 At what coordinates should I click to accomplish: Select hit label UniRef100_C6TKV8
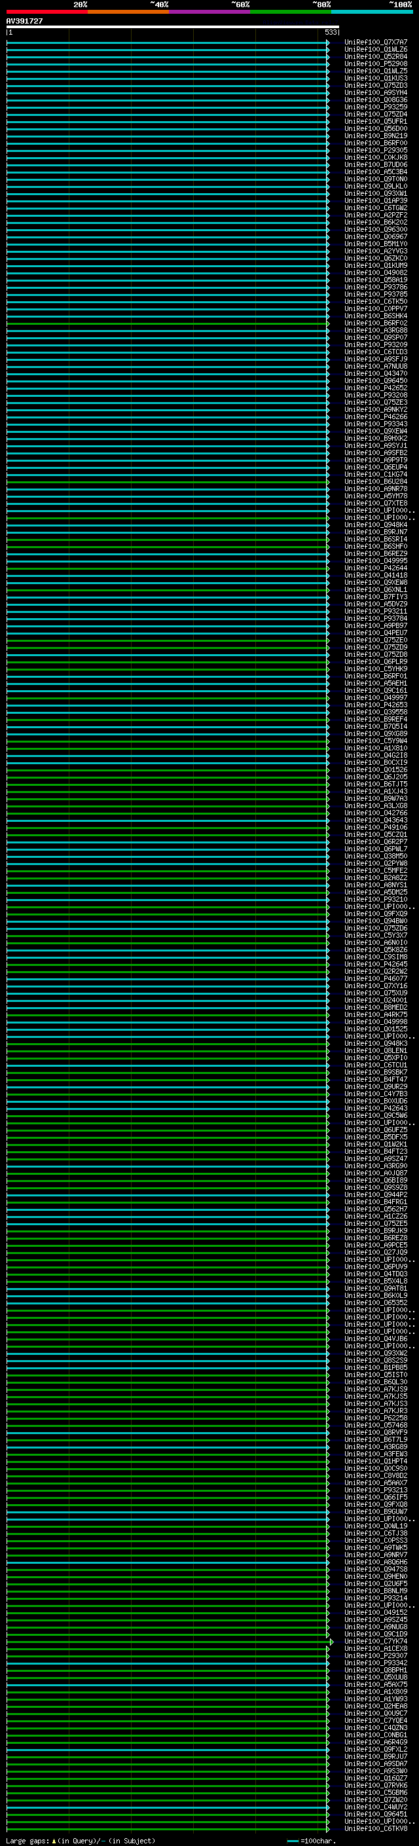tap(376, 1828)
